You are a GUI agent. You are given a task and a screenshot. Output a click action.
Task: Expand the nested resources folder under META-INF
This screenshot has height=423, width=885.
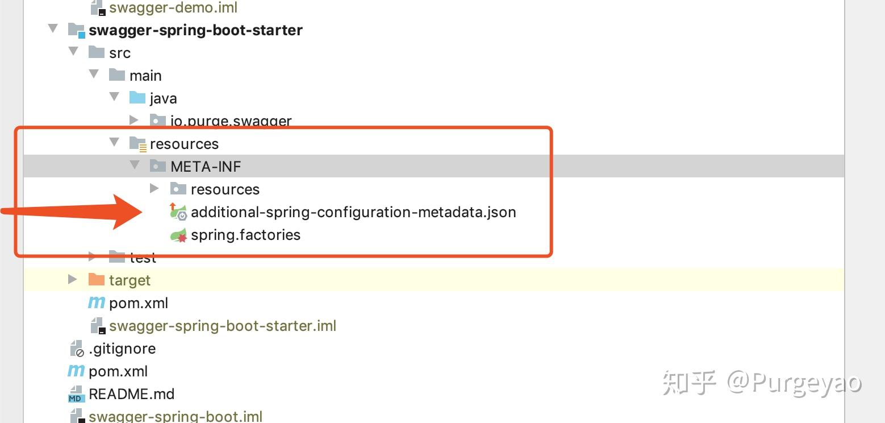[x=155, y=189]
